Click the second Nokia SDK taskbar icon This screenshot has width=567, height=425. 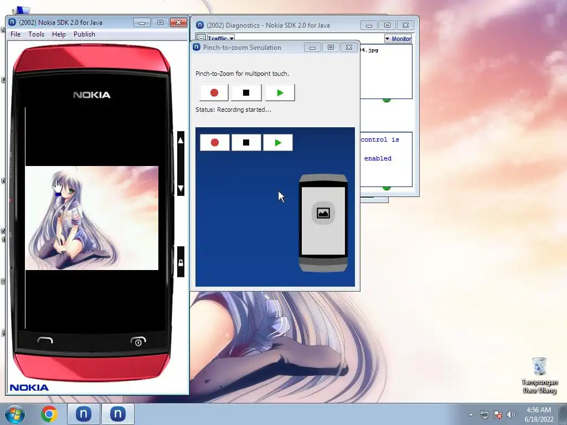(x=118, y=414)
